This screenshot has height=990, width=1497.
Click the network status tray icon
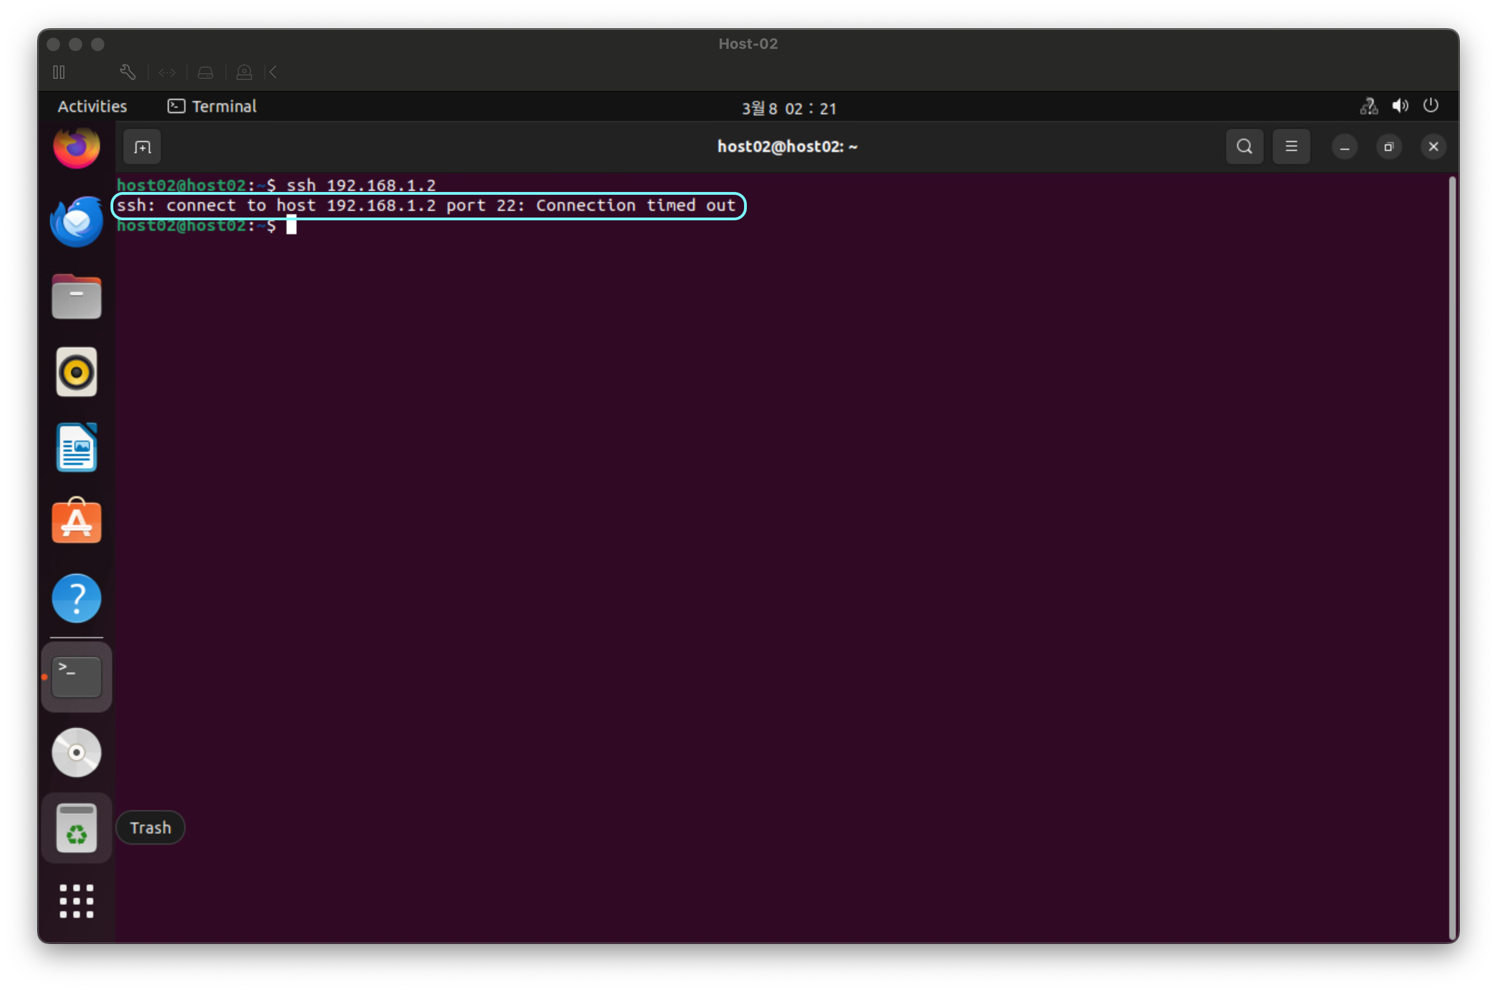coord(1368,106)
